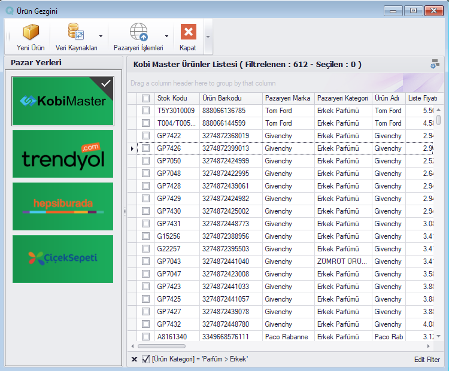
Task: Maximize the Ürün Gezgini window
Action: coord(413,11)
